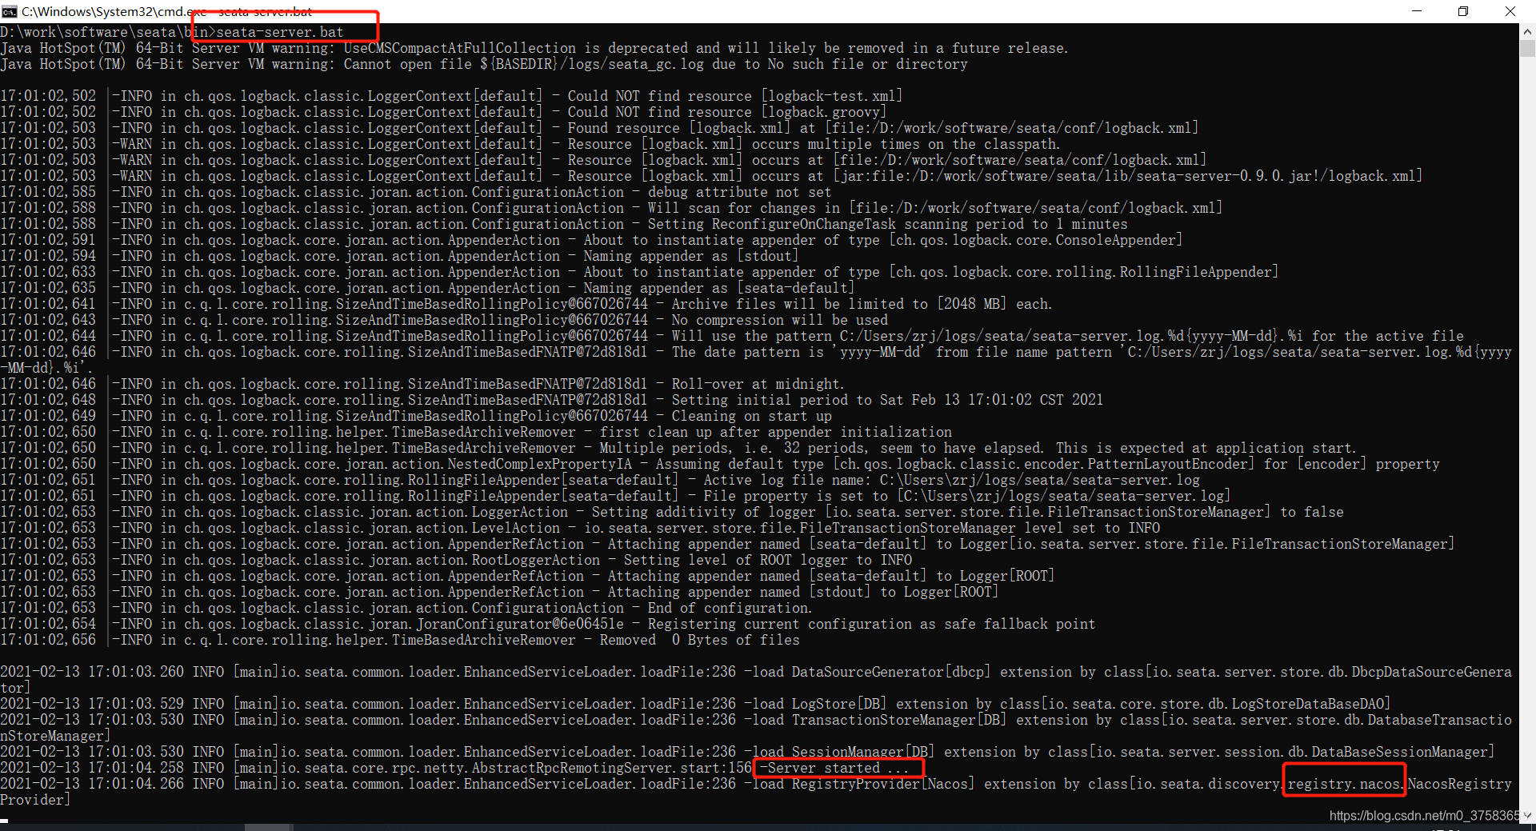Click 'Removed 0 Bytes of files' text

tap(699, 640)
